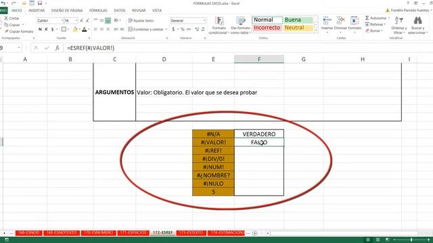Open Formato condicional menu
This screenshot has width=433, height=243.
(219, 26)
